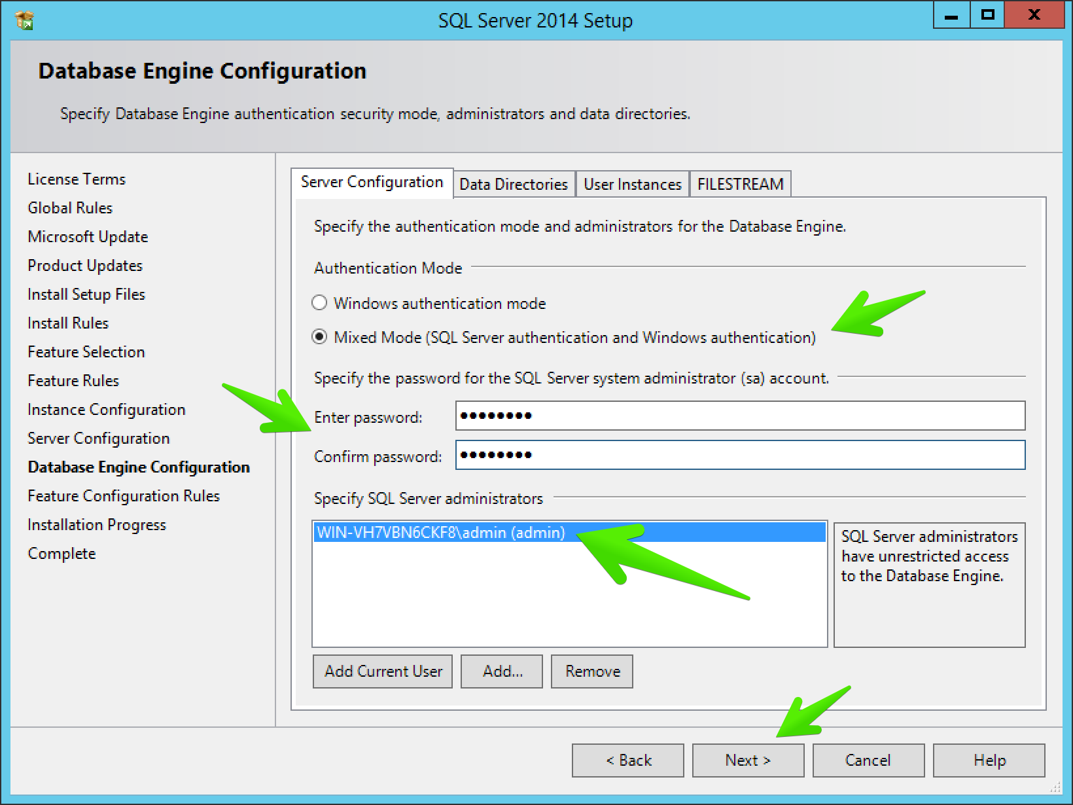The image size is (1073, 805).
Task: Click License Terms in the step list
Action: (x=77, y=179)
